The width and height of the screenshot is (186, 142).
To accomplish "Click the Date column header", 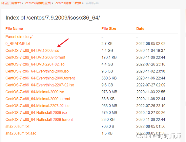I will [140, 29].
